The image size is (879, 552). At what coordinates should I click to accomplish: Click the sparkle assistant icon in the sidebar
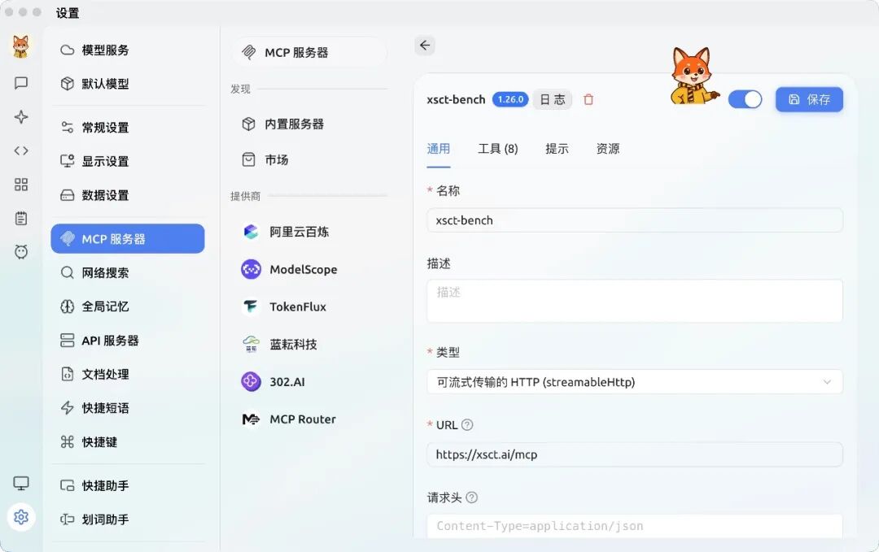(x=20, y=116)
